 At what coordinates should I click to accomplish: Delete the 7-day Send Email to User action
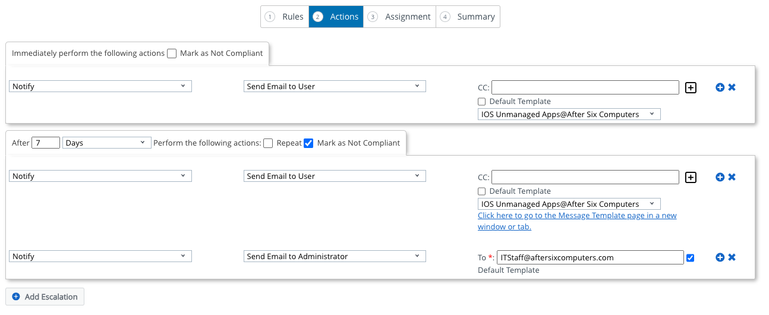click(x=732, y=177)
